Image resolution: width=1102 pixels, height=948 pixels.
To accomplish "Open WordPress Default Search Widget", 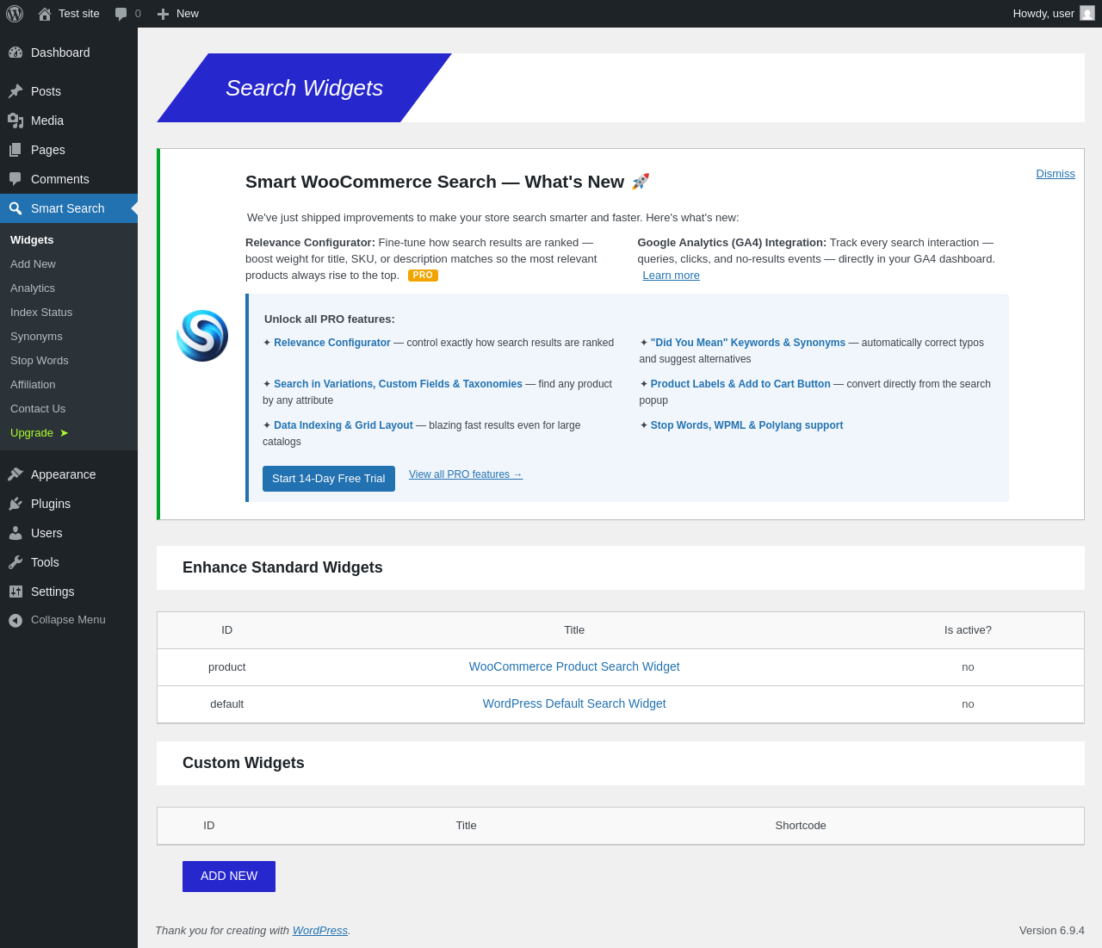I will pyautogui.click(x=574, y=703).
